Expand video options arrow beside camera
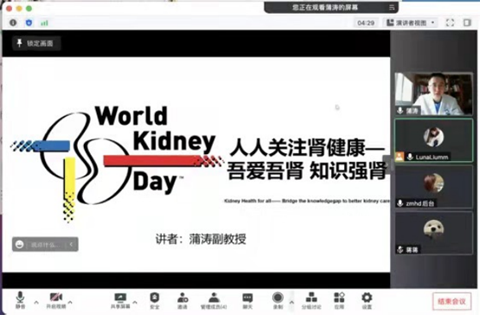480x315 pixels. click(x=70, y=302)
